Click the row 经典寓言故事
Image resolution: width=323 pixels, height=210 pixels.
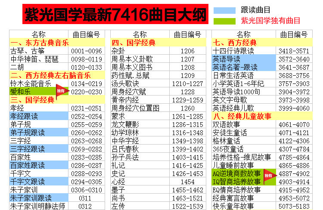(262, 198)
